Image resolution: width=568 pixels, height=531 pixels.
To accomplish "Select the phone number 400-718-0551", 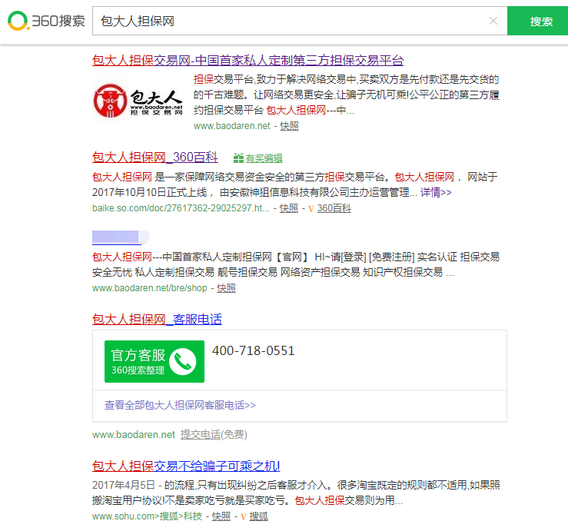I will (253, 351).
